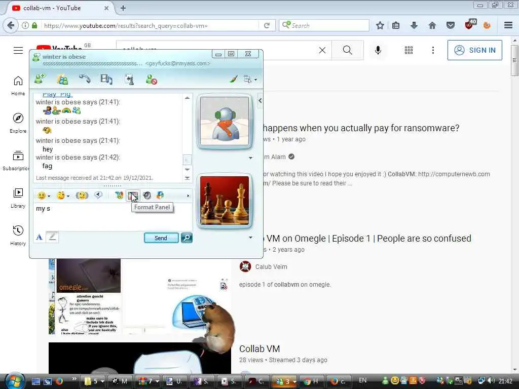This screenshot has width=519, height=389.
Task: Click the SIGN IN button
Action: click(474, 50)
